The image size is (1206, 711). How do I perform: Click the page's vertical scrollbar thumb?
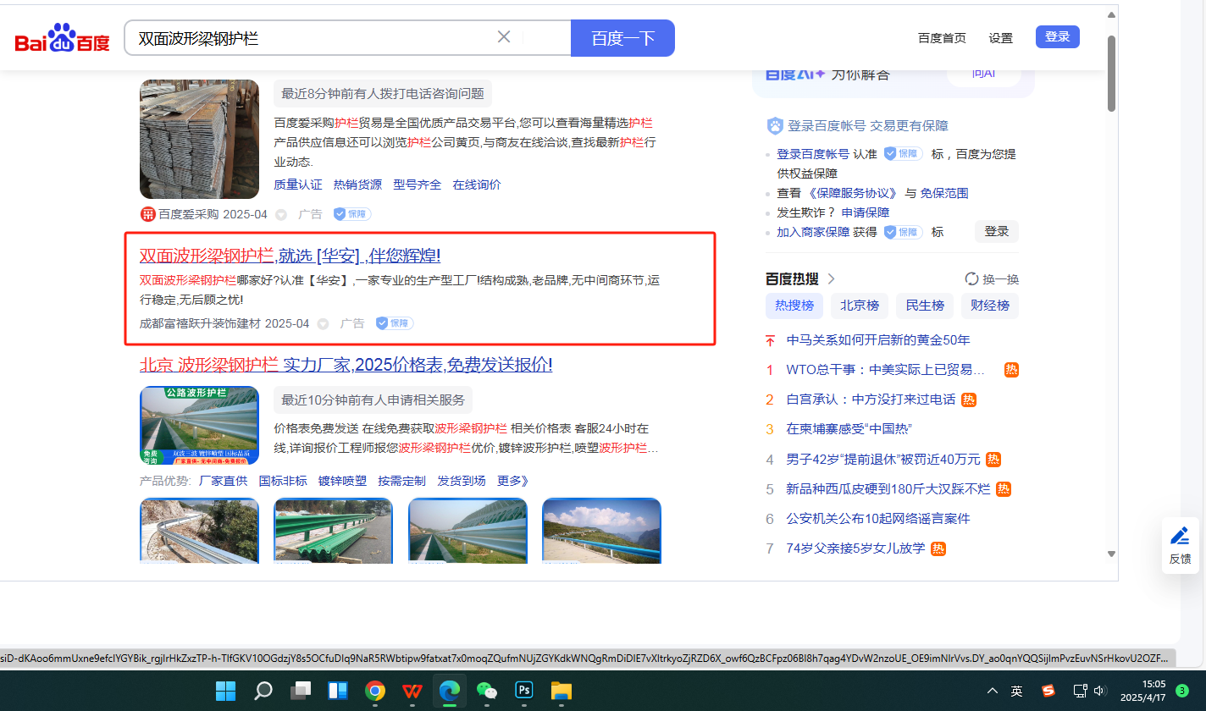tap(1111, 72)
